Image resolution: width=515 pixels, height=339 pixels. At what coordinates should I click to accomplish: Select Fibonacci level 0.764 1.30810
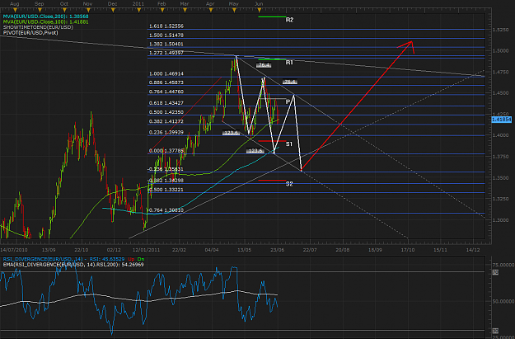point(165,210)
